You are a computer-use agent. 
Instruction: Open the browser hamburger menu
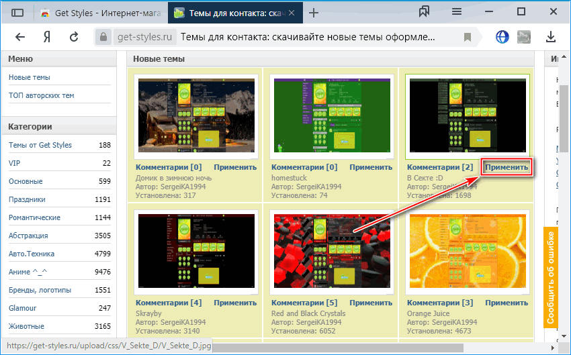(456, 13)
